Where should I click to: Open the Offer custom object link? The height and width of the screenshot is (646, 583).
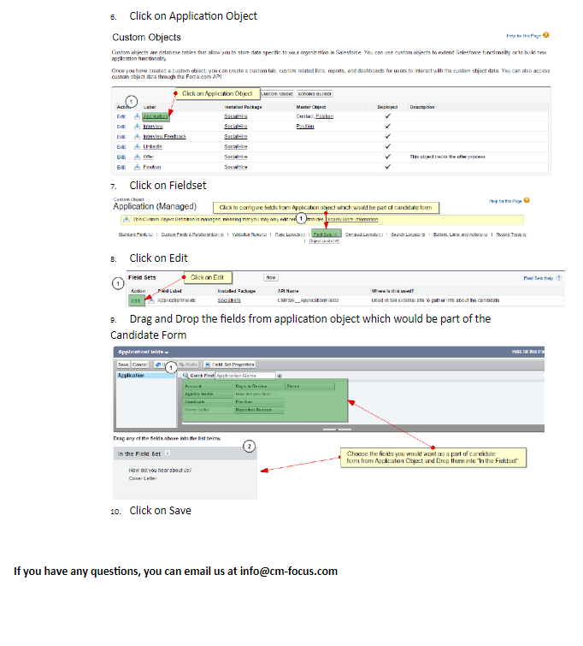point(149,157)
